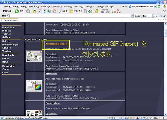Select the photofiltre page tab
The width and height of the screenshot is (167, 120).
tap(9, 20)
